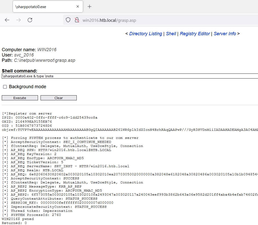Open a new tab with plus button

tap(89, 7)
